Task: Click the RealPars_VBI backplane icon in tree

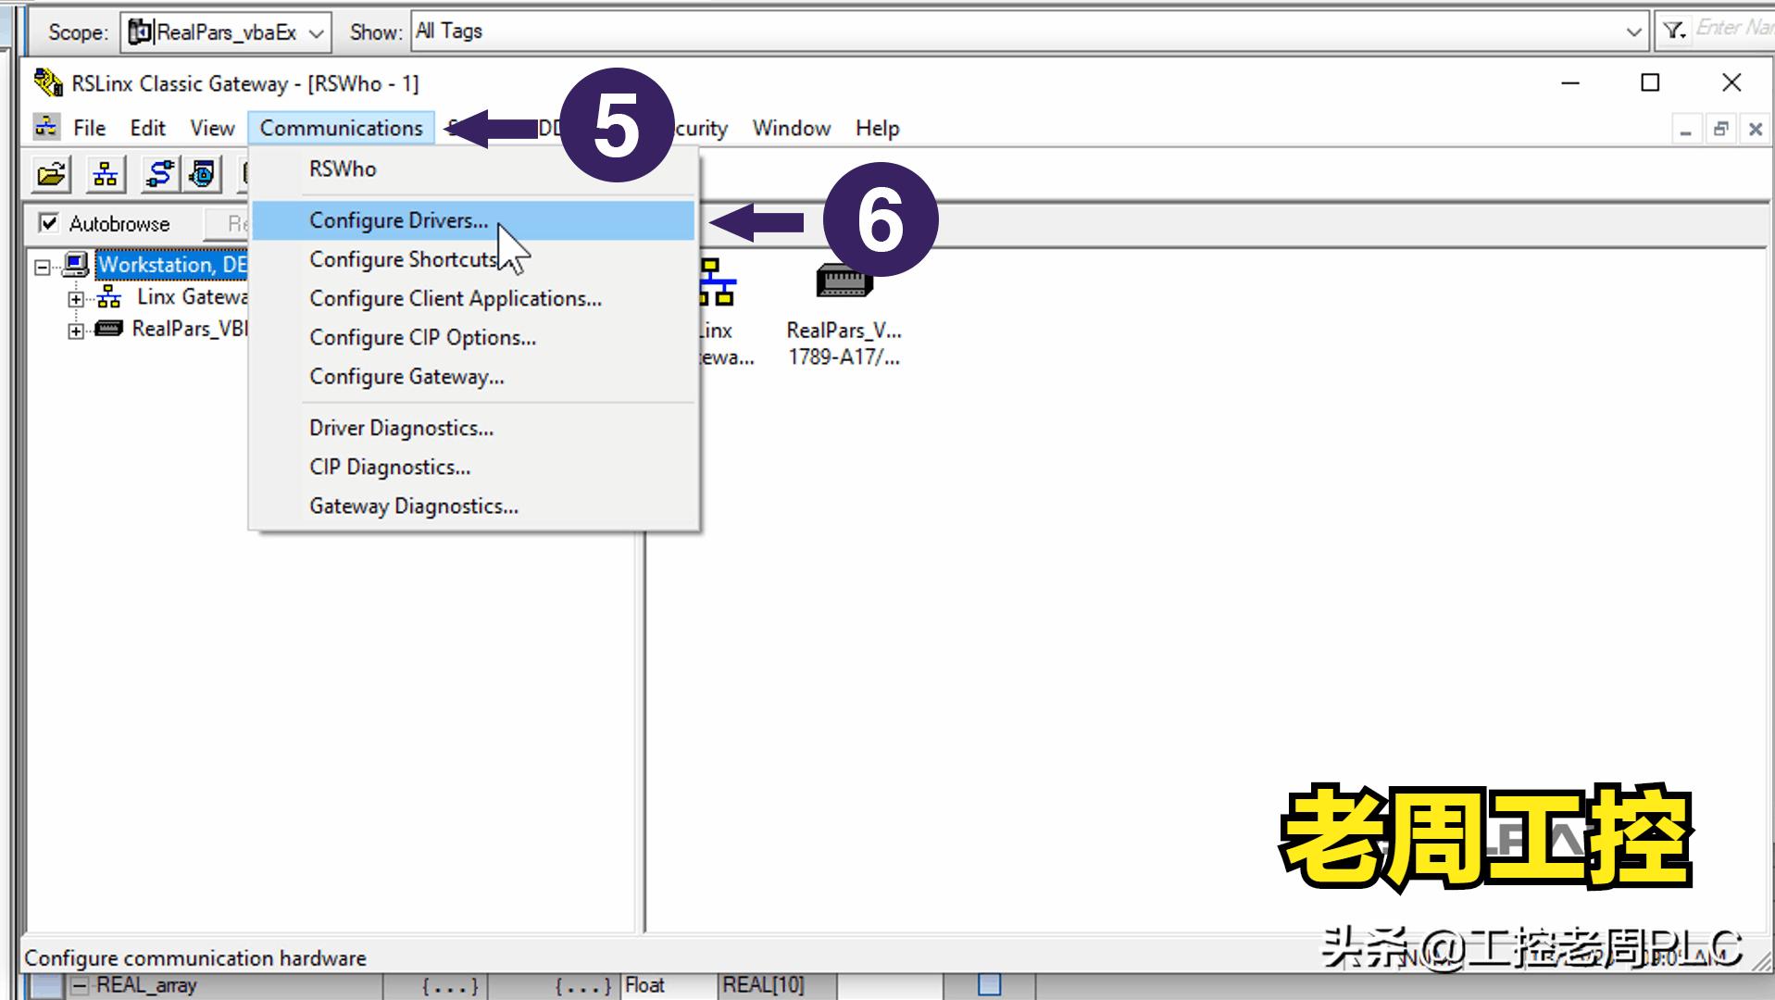Action: 109,329
